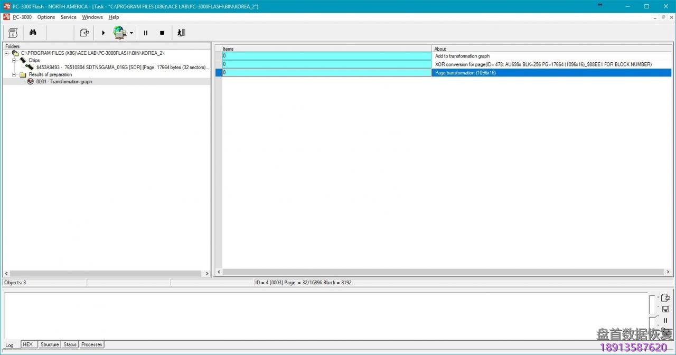Open the dropdown arrow beside the globe icon

point(132,33)
